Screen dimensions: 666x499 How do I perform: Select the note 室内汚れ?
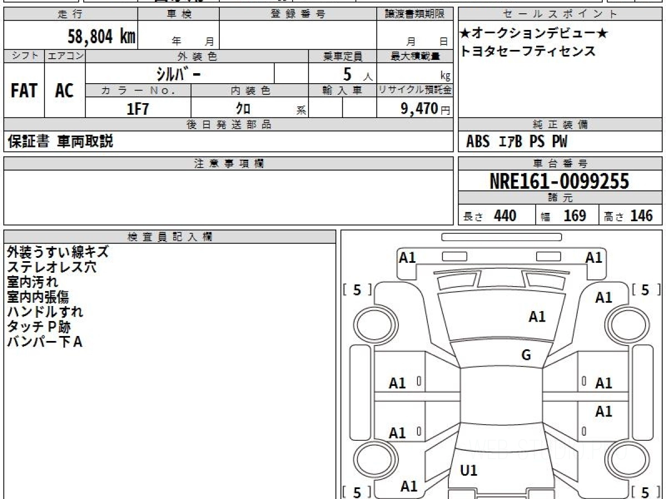pos(32,282)
